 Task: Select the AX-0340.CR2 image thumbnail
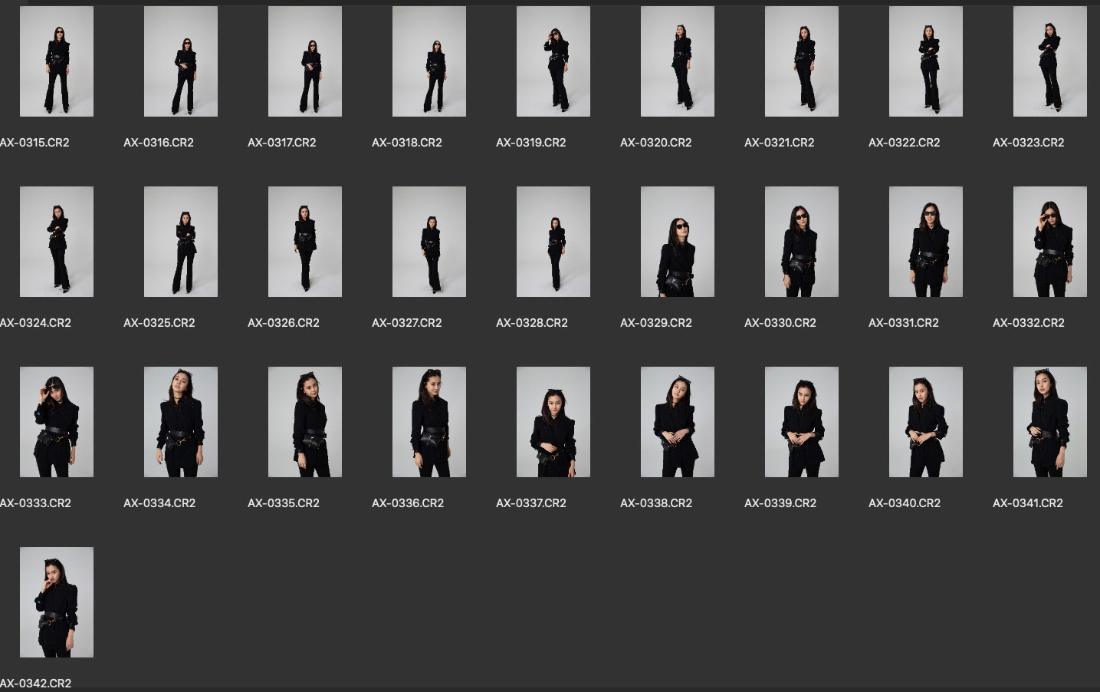[926, 422]
